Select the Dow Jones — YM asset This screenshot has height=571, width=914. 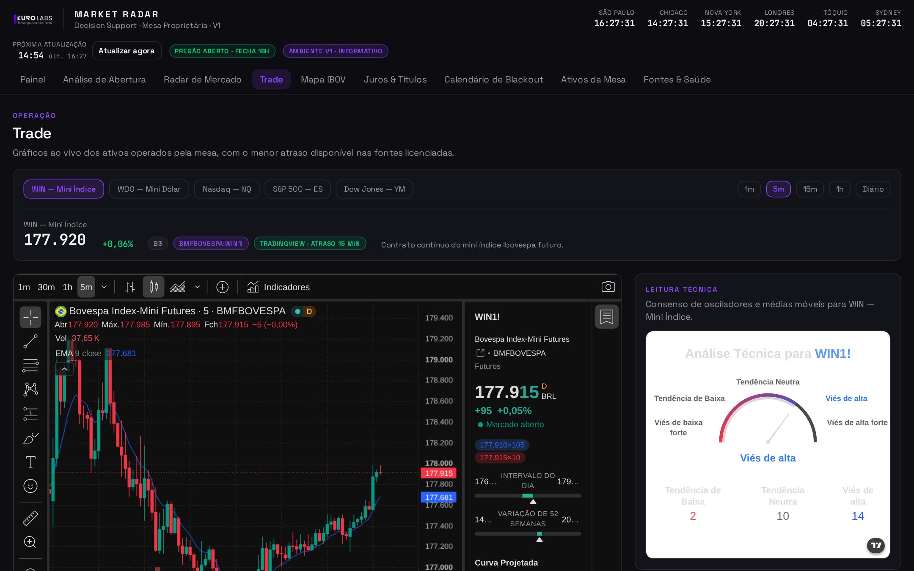tap(374, 189)
